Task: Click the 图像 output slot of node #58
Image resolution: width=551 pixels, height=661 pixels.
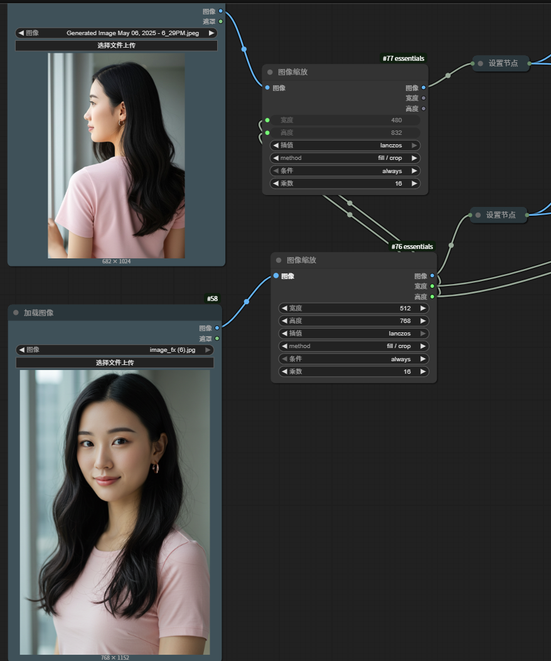Action: tap(217, 327)
